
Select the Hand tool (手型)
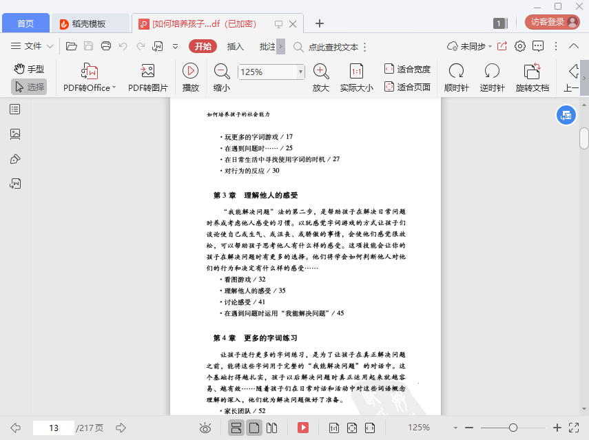coord(29,69)
